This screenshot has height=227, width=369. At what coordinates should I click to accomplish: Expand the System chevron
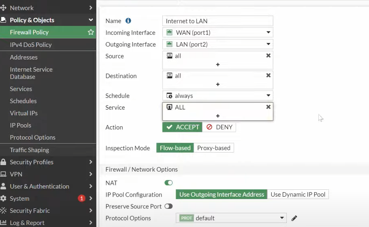91,198
